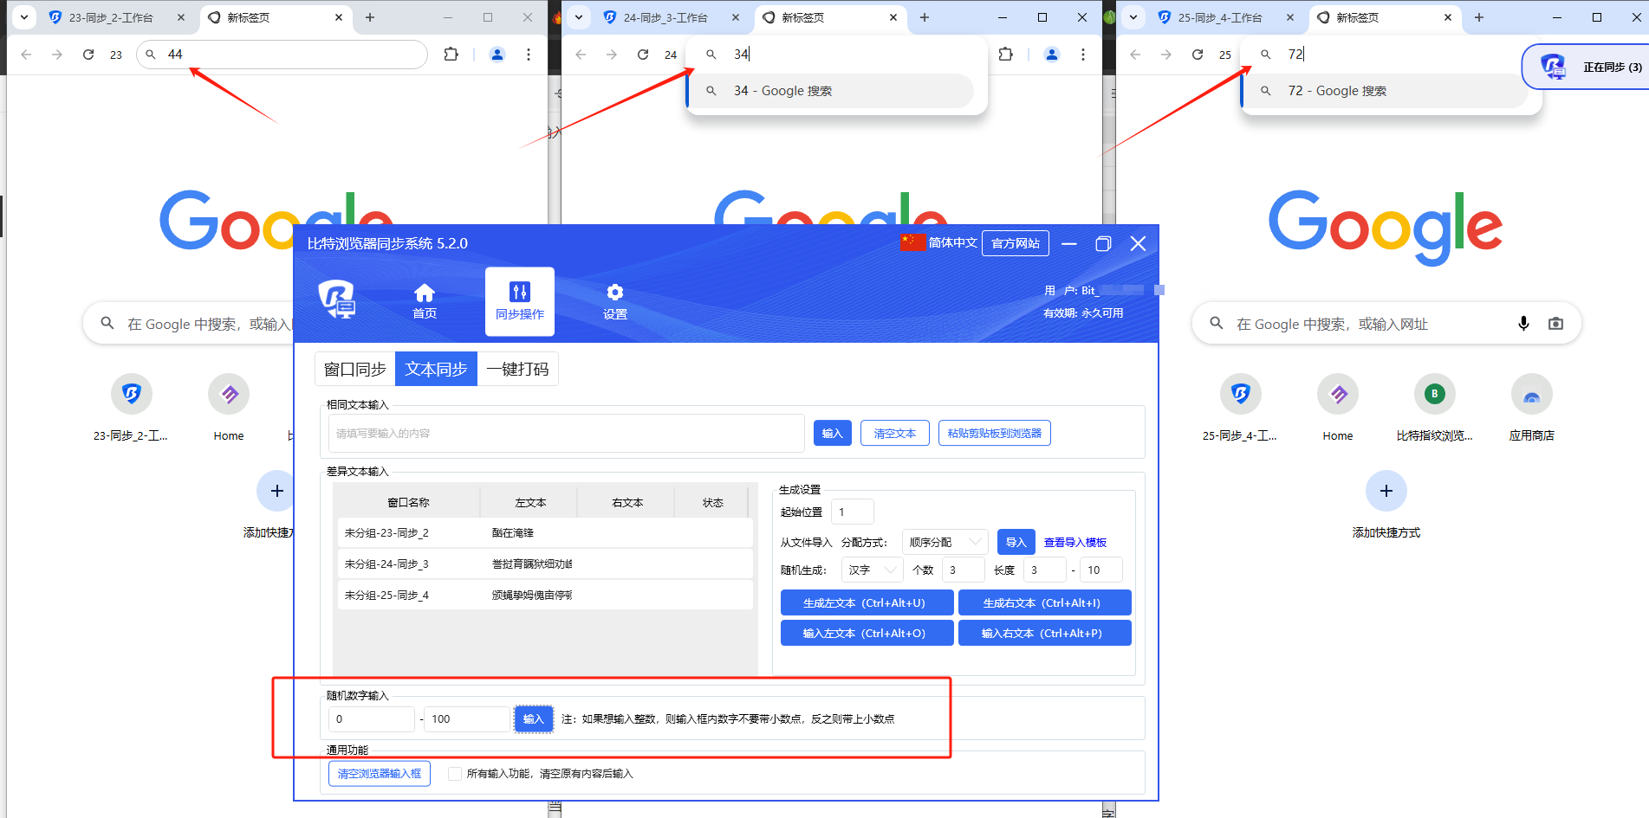The image size is (1649, 818).
Task: Click 粘贴剪贴板到浏览器 button
Action: tap(994, 434)
